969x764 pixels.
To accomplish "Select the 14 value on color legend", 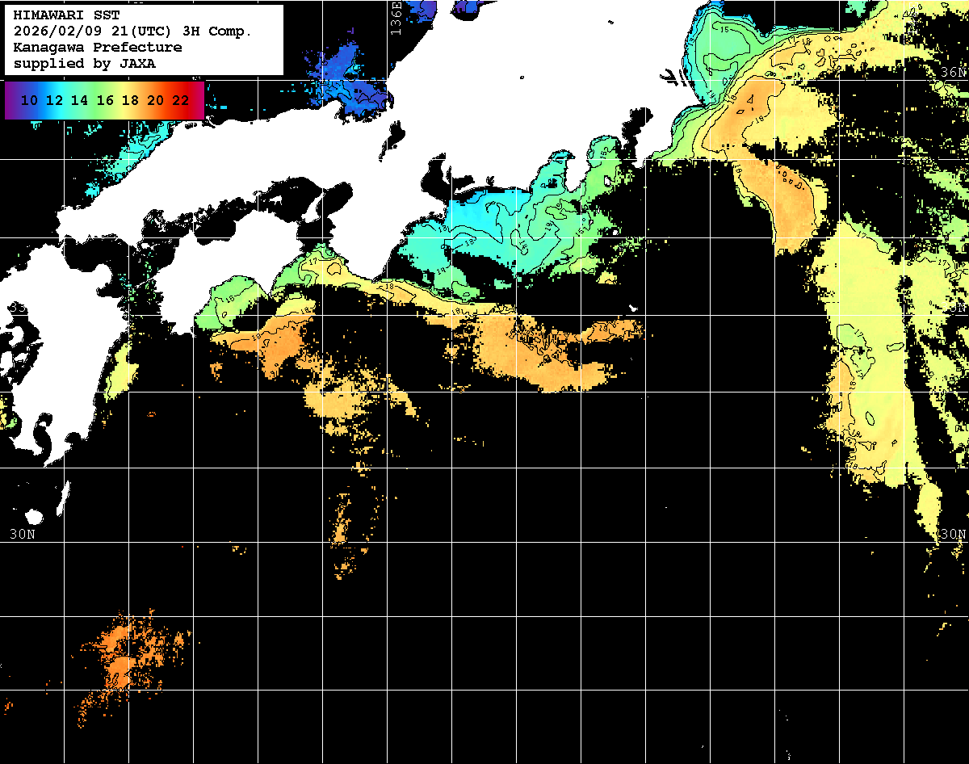I will coord(79,100).
